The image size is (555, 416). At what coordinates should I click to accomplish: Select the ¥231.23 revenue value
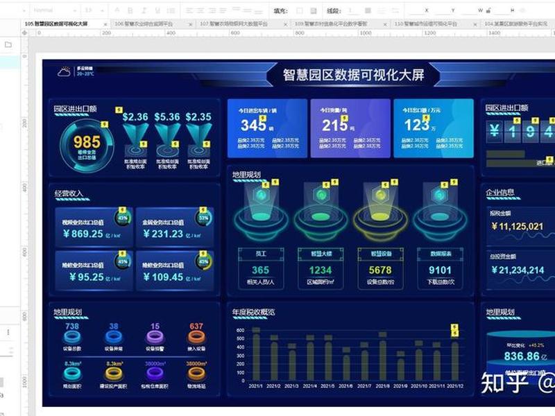pos(163,234)
